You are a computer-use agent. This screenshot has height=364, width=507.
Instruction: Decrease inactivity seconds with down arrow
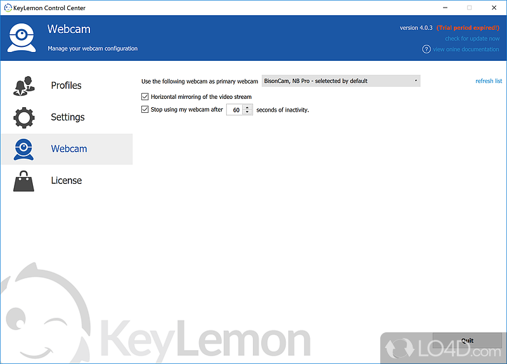click(247, 112)
